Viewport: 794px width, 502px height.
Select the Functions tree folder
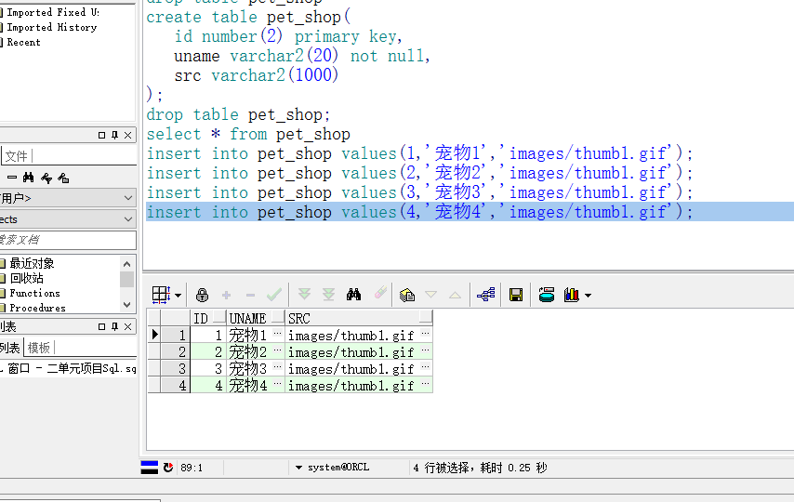pos(34,293)
